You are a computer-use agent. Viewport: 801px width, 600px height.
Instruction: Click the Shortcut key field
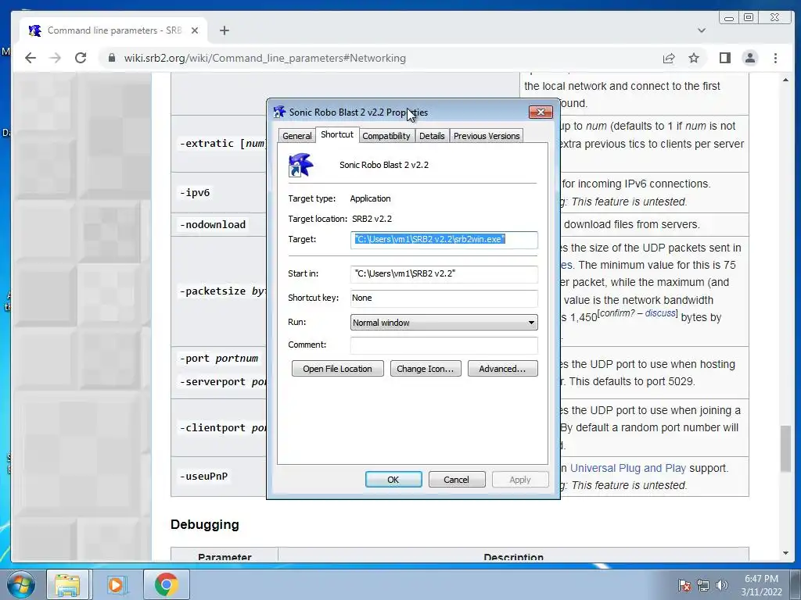tap(444, 298)
